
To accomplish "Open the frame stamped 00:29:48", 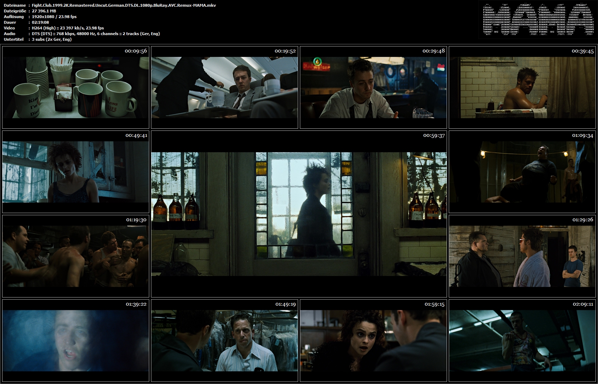I will pyautogui.click(x=373, y=87).
